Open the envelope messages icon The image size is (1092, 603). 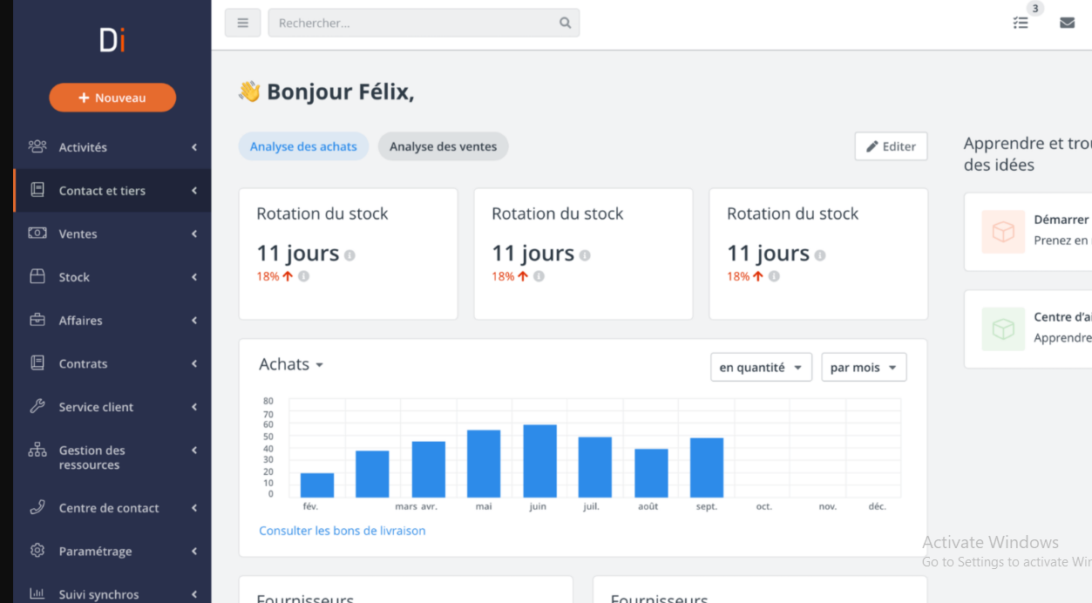1067,23
